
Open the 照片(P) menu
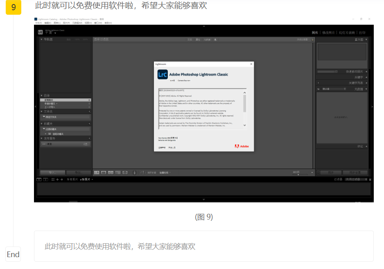click(66, 23)
